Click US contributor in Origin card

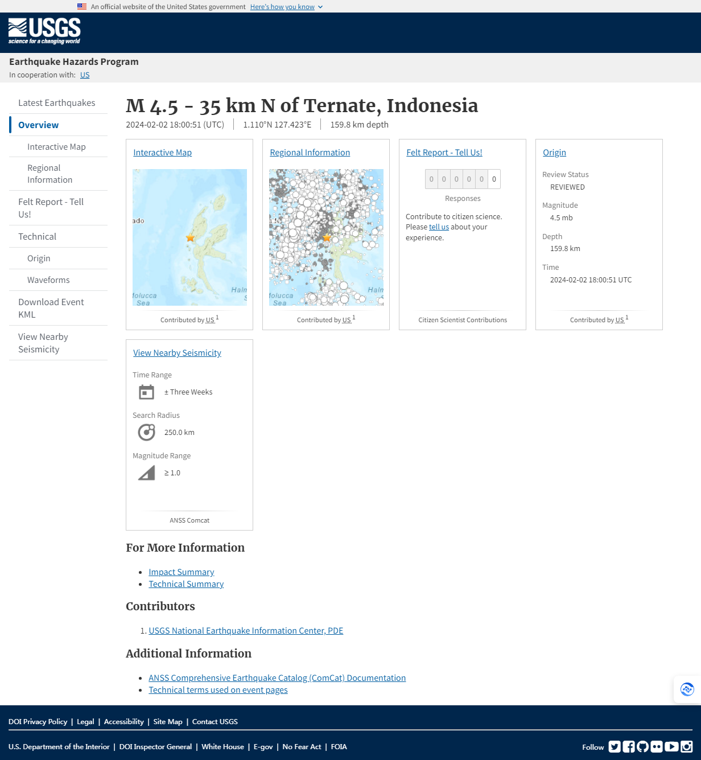[x=620, y=320]
